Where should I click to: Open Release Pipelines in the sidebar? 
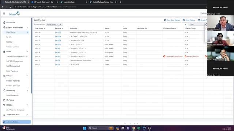pos(13,81)
